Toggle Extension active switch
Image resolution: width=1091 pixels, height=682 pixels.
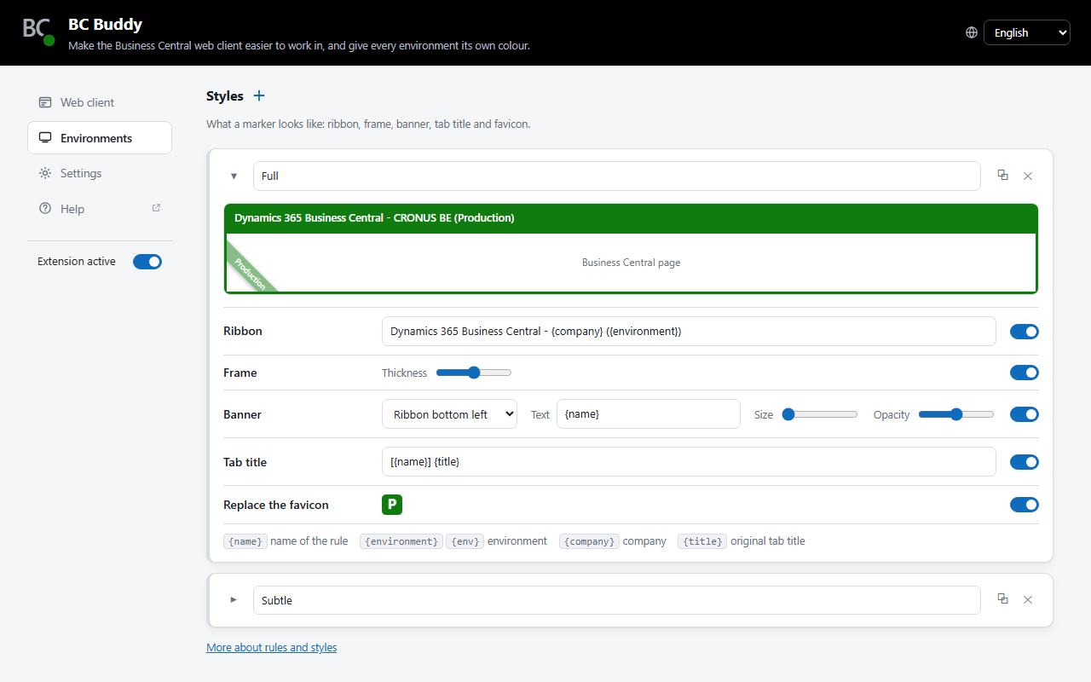click(x=147, y=262)
